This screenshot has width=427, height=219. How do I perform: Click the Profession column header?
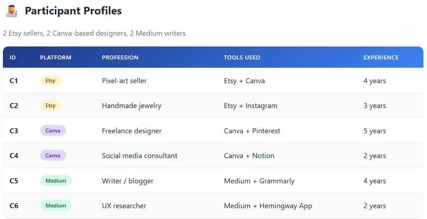(120, 58)
